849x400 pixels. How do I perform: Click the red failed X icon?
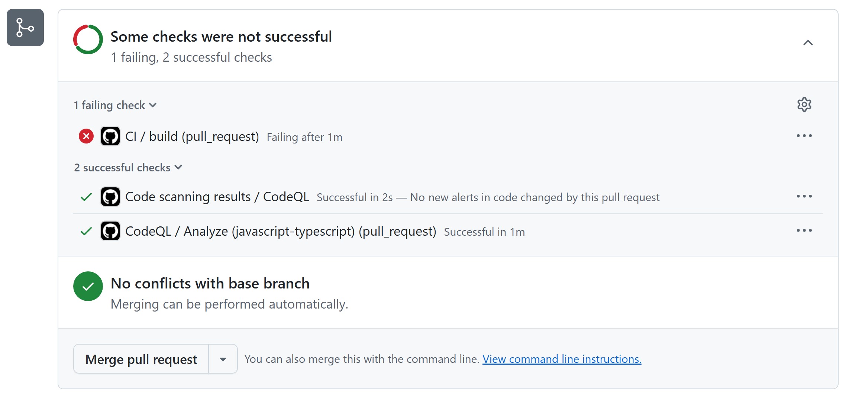coord(86,136)
